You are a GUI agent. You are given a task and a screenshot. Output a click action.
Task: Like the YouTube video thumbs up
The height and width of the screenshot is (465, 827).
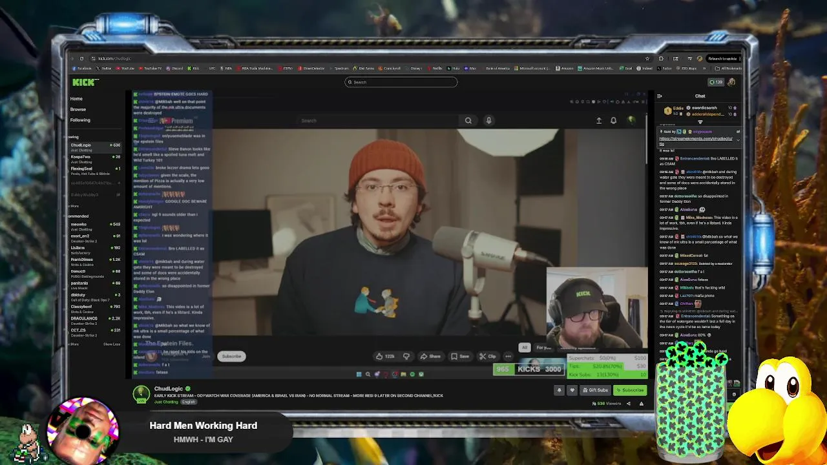[x=386, y=356]
